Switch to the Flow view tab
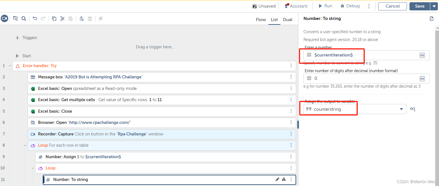The height and width of the screenshot is (186, 439). click(261, 20)
